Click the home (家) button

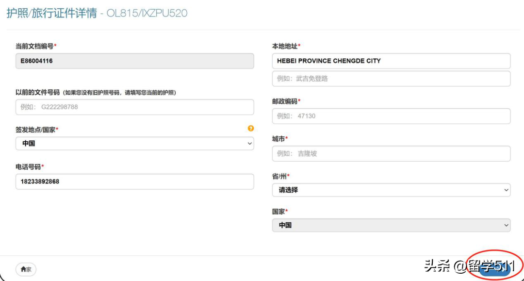(x=26, y=269)
